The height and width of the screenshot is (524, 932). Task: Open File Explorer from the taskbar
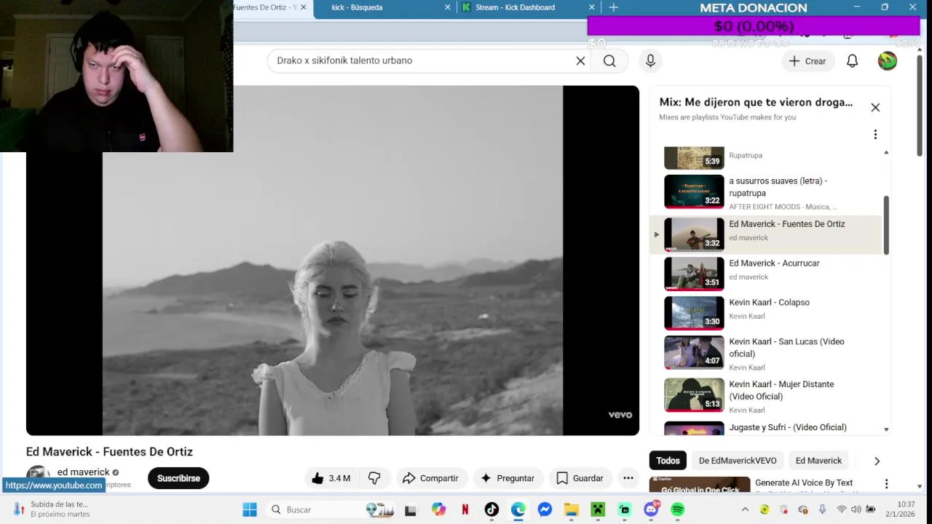click(x=571, y=509)
